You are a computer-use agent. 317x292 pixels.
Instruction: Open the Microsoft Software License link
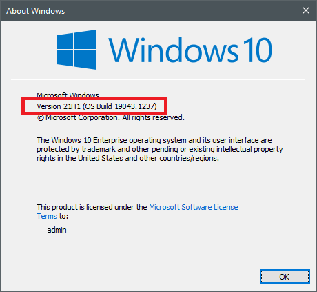194,207
